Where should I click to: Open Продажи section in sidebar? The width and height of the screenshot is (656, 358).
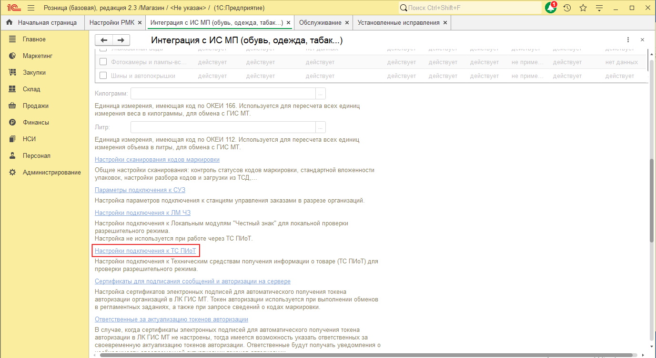point(44,106)
